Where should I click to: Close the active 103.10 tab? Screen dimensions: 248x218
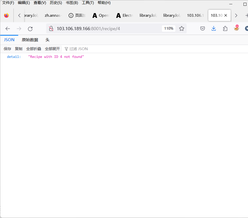[226, 15]
